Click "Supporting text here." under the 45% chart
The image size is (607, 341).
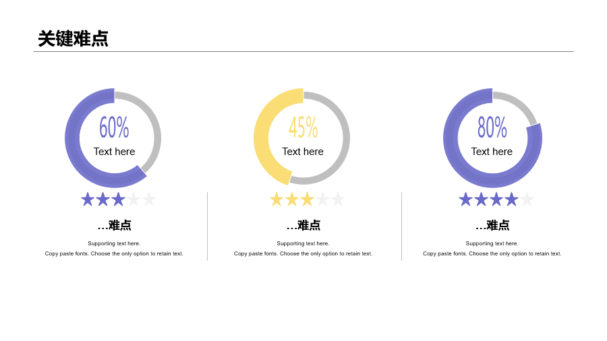pos(303,243)
